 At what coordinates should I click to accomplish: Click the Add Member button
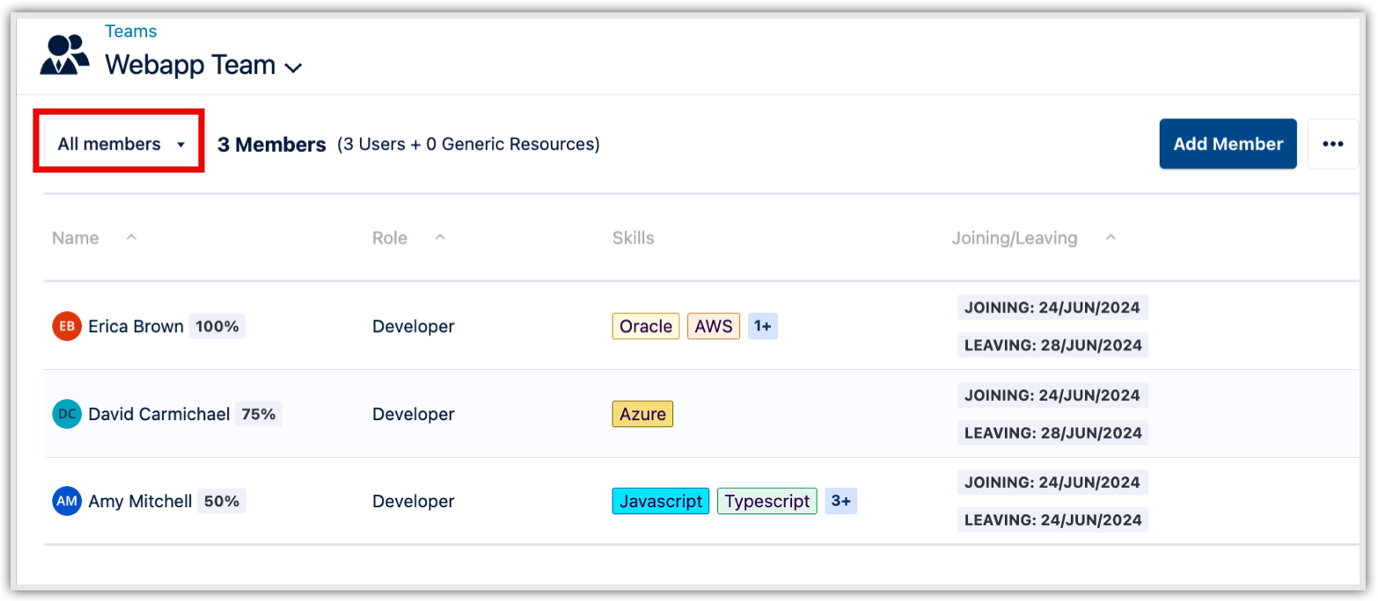tap(1228, 144)
